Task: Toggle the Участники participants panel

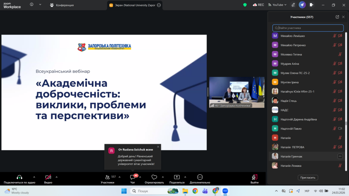Action: 108,177
